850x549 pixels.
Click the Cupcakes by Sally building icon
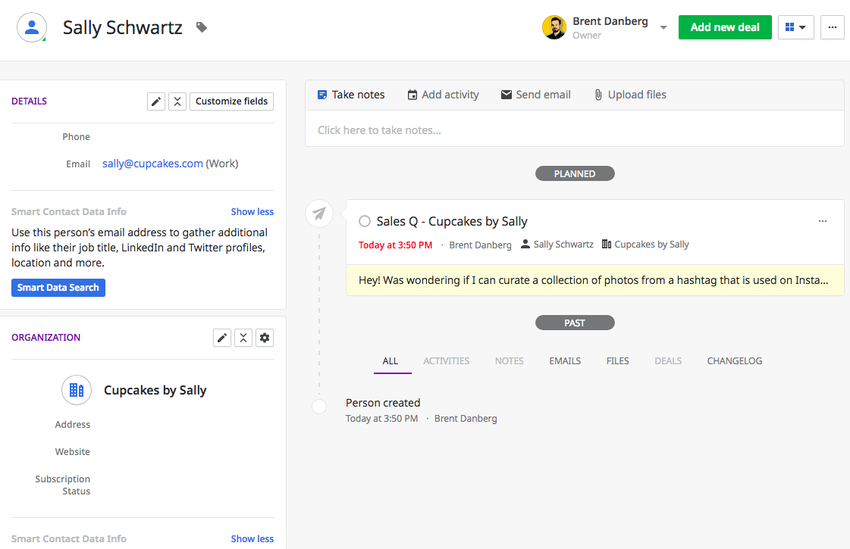point(77,390)
